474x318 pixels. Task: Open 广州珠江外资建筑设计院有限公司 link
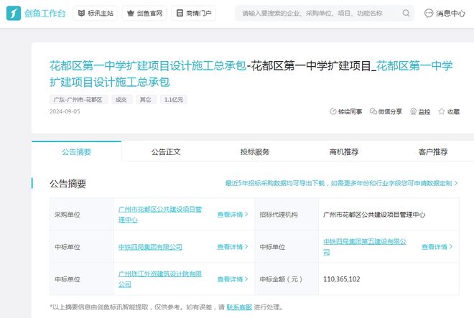pyautogui.click(x=160, y=279)
